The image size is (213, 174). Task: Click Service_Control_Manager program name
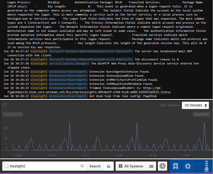point(69,63)
